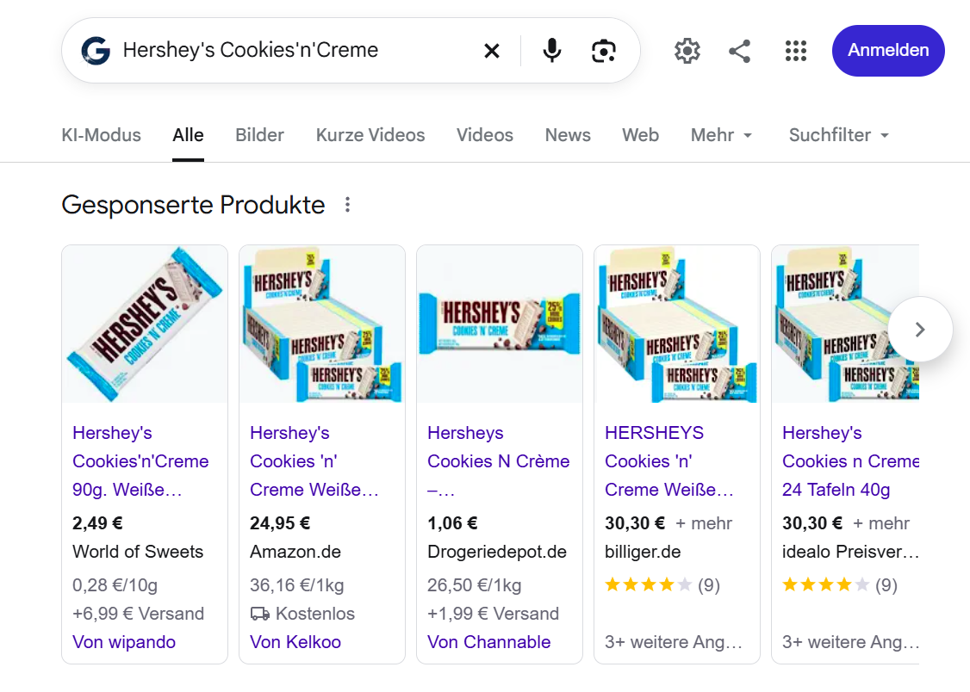Open the Google apps grid
The height and width of the screenshot is (692, 970).
click(x=795, y=51)
